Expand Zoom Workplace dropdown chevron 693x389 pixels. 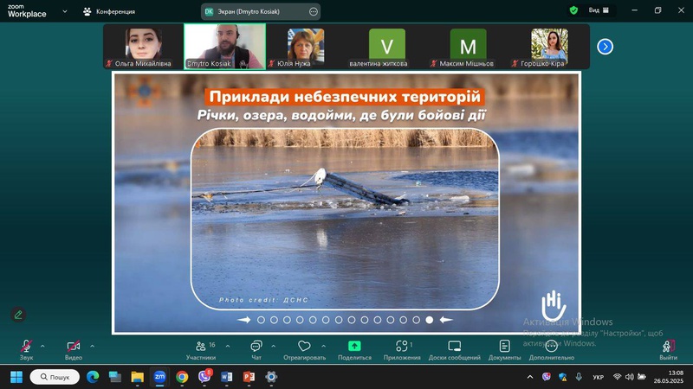[65, 11]
